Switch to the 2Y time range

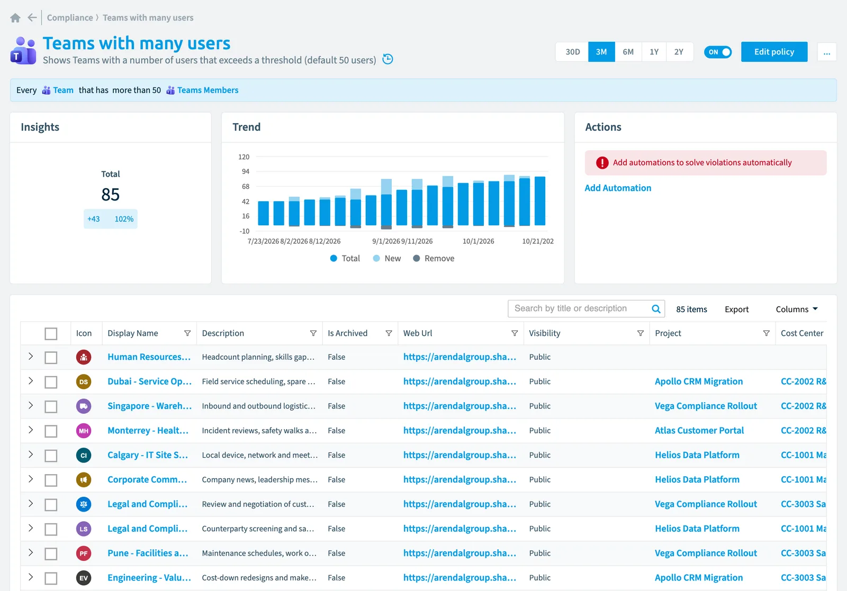[679, 52]
